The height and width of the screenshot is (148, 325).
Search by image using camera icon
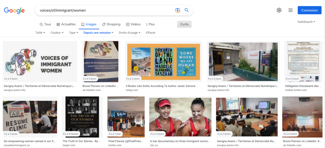[x=177, y=10]
